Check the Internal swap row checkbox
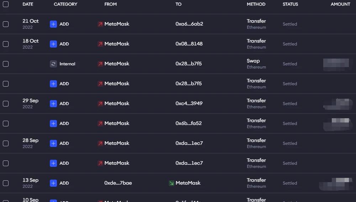Viewport: 356px width, 202px height. [x=6, y=64]
